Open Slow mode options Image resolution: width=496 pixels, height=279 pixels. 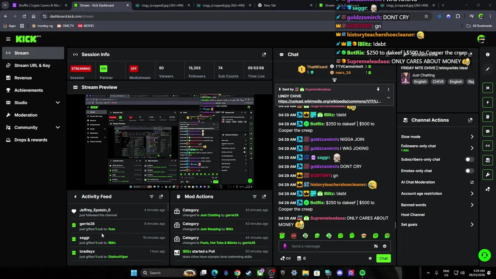[437, 137]
